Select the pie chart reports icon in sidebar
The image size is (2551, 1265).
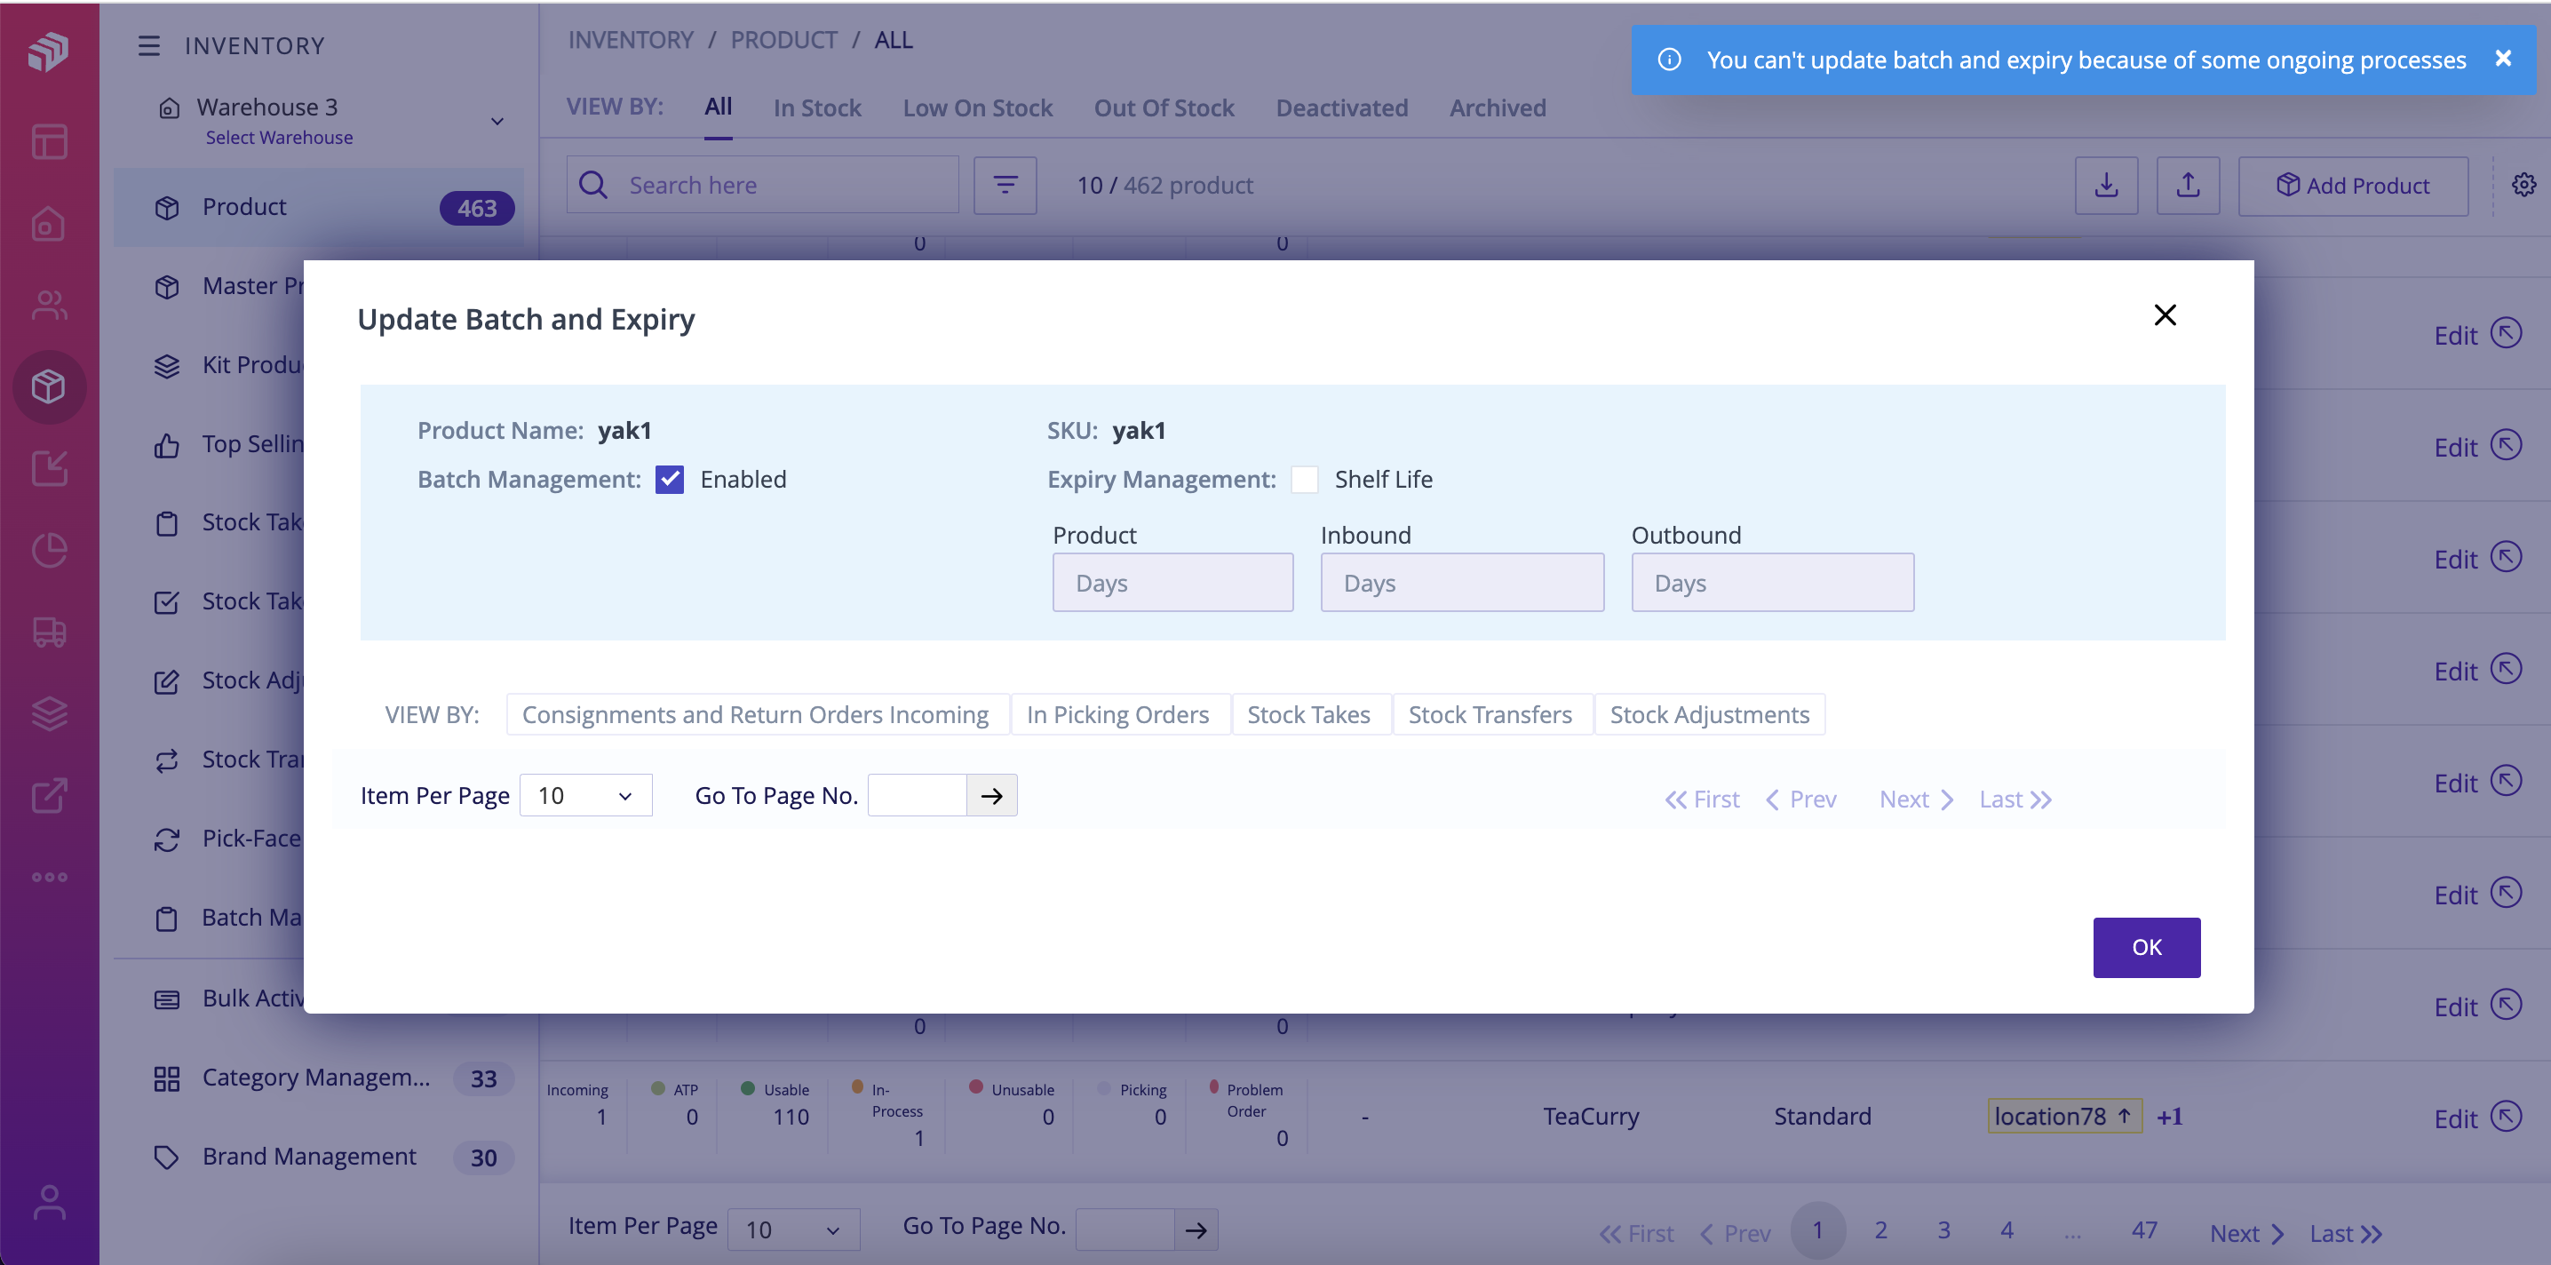click(x=48, y=551)
